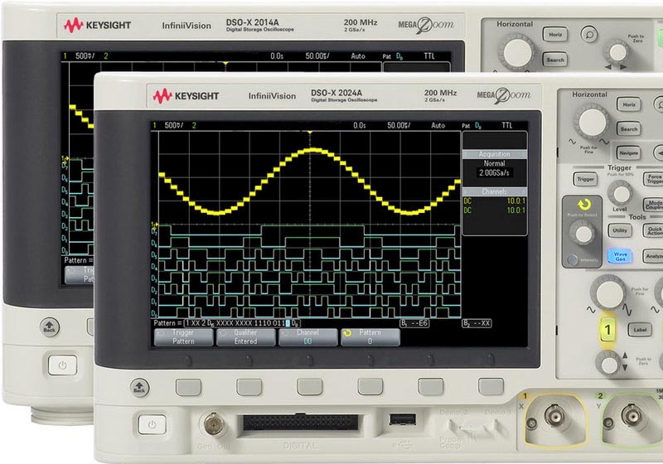Adjust the channel 1 vertical position knob
Image resolution: width=663 pixels, height=464 pixels.
point(609,364)
